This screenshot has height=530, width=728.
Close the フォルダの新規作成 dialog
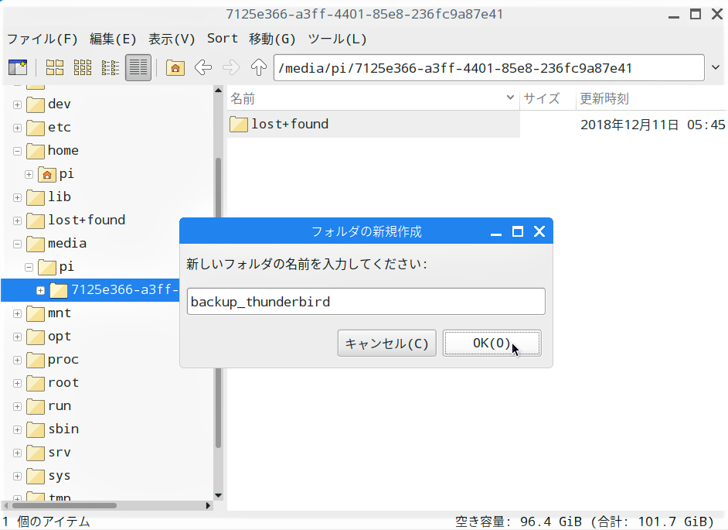[x=539, y=231]
